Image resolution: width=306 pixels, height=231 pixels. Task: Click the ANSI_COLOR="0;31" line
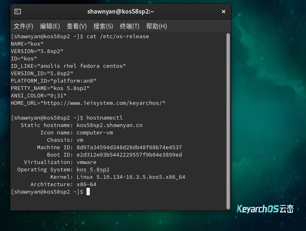39,96
